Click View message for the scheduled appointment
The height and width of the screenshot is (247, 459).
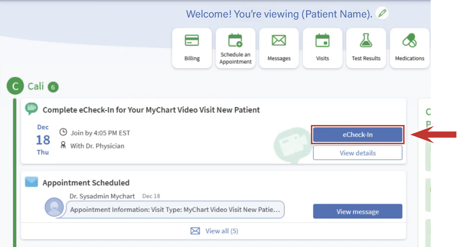click(x=357, y=211)
